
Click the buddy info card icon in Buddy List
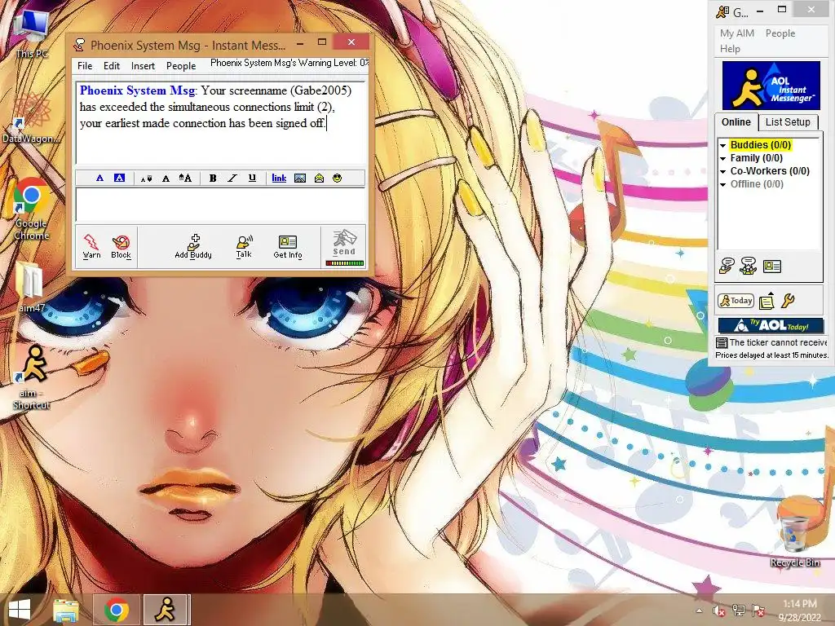click(771, 266)
